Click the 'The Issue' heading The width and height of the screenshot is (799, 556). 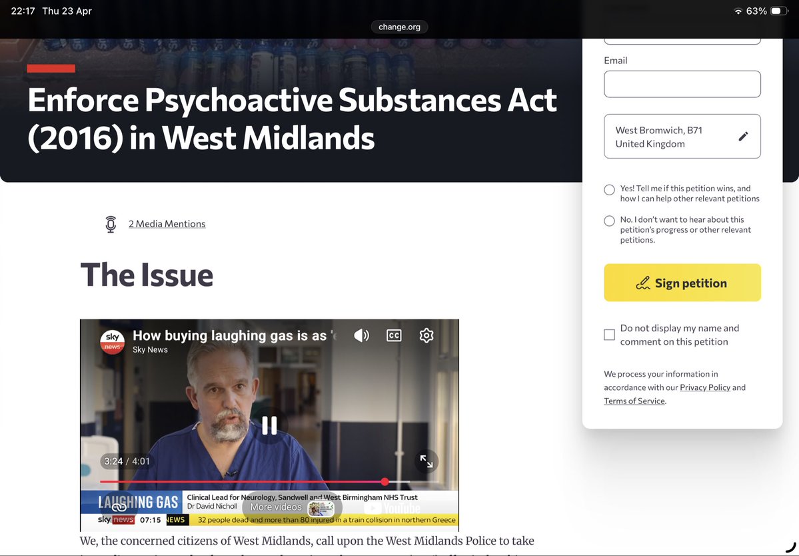[147, 275]
